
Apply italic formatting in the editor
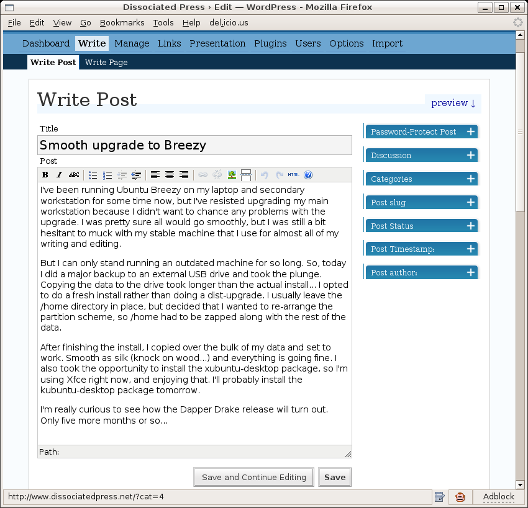click(59, 175)
